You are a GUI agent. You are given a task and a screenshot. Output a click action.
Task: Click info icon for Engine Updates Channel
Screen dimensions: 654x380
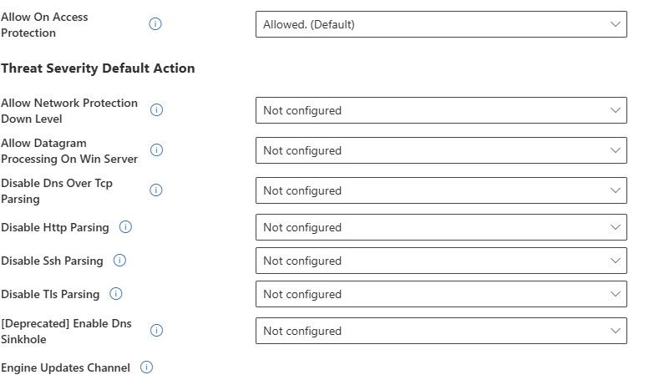(x=147, y=367)
